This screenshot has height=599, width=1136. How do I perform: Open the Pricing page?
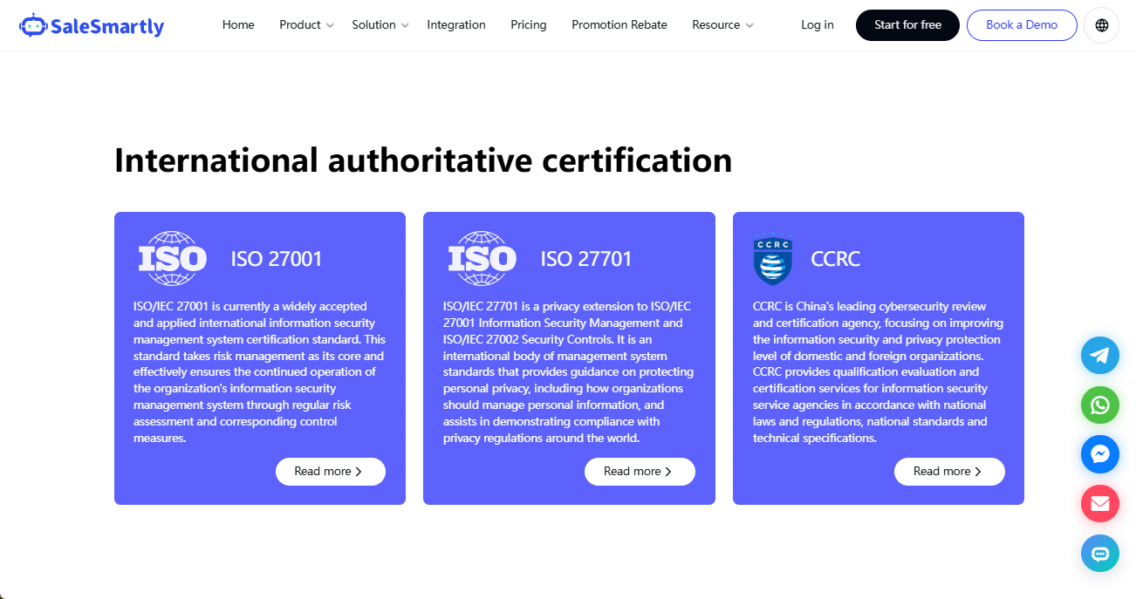pyautogui.click(x=529, y=25)
